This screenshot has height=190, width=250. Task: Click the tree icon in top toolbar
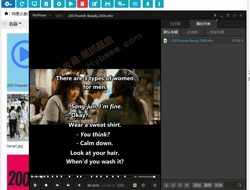[x=148, y=4]
